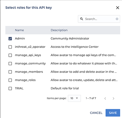122x118 pixels.
Task: Close the role selection dialog
Action: [117, 8]
